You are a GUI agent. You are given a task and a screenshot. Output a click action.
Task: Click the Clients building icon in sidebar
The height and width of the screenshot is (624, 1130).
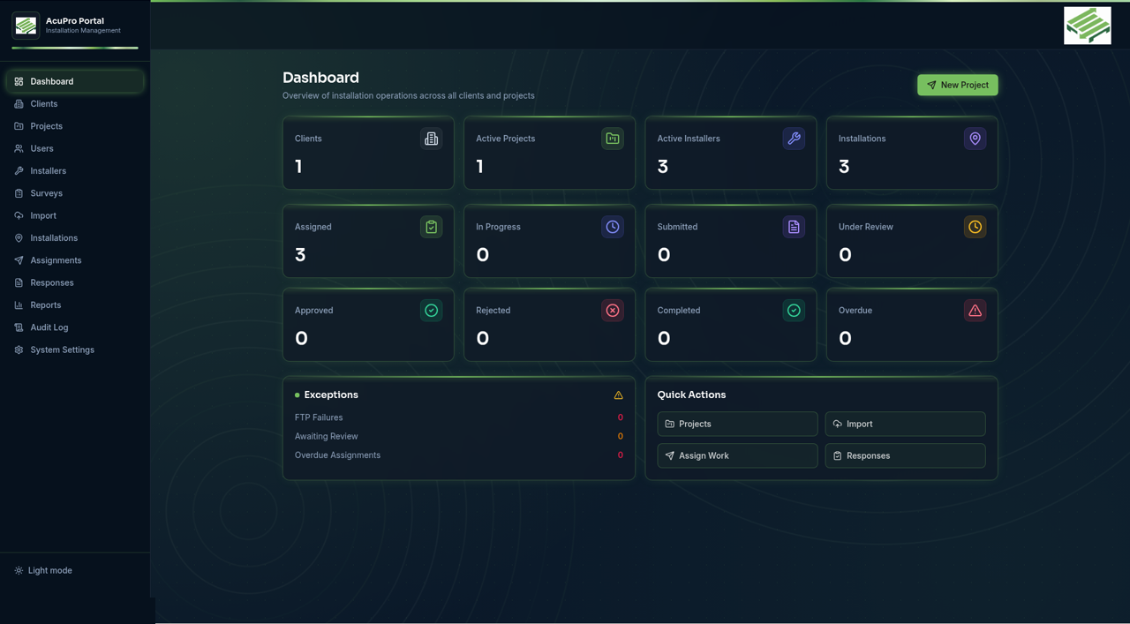coord(19,104)
